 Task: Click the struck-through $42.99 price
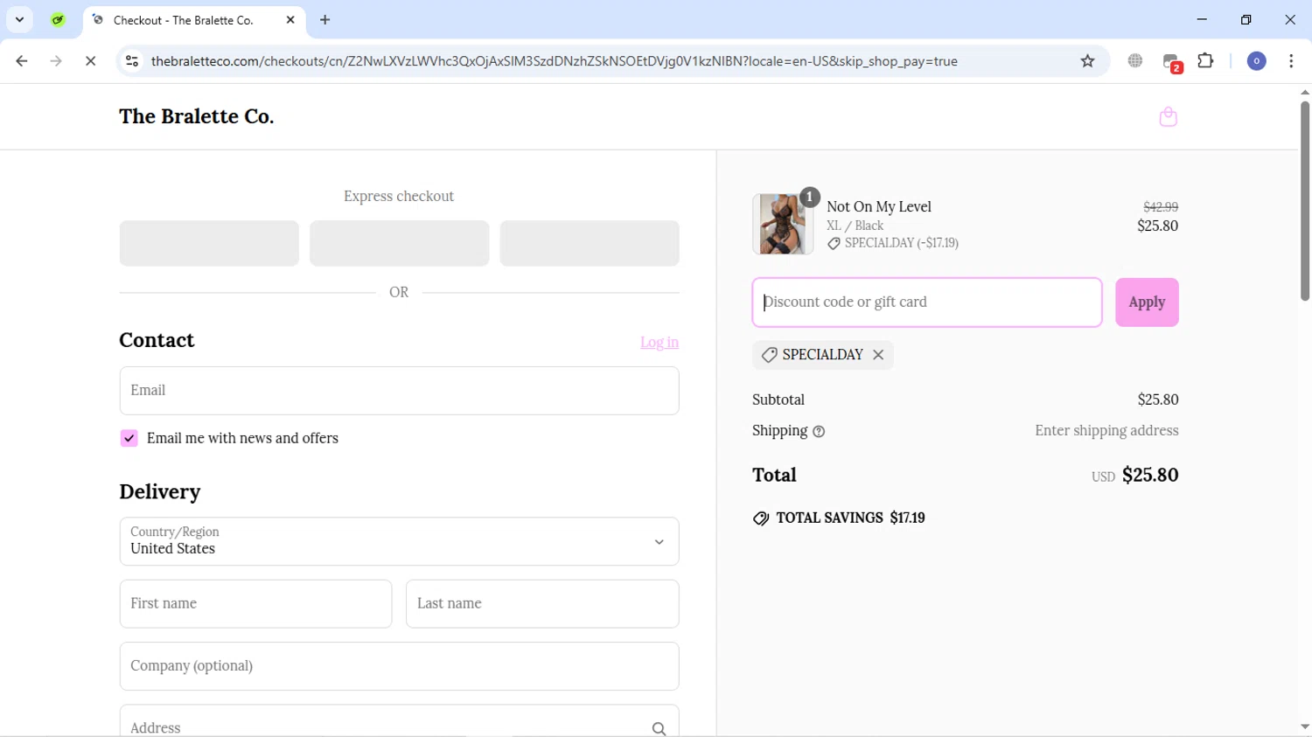pos(1161,207)
